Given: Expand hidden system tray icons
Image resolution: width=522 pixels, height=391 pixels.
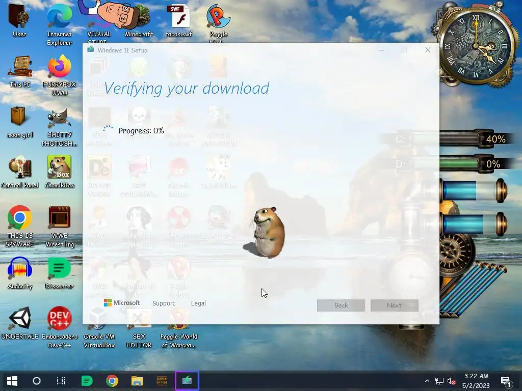Looking at the screenshot, I should pyautogui.click(x=427, y=381).
